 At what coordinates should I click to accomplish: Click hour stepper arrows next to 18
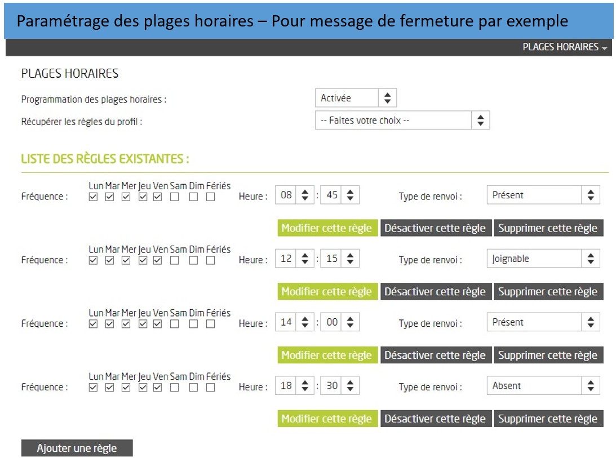(x=305, y=386)
